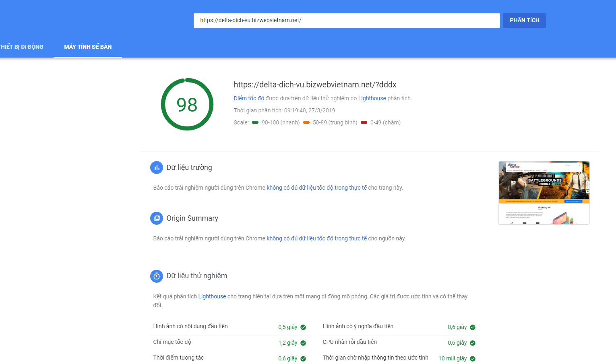The width and height of the screenshot is (616, 364).
Task: Click the Dữ liệu trường bar-chart icon
Action: [x=157, y=168]
